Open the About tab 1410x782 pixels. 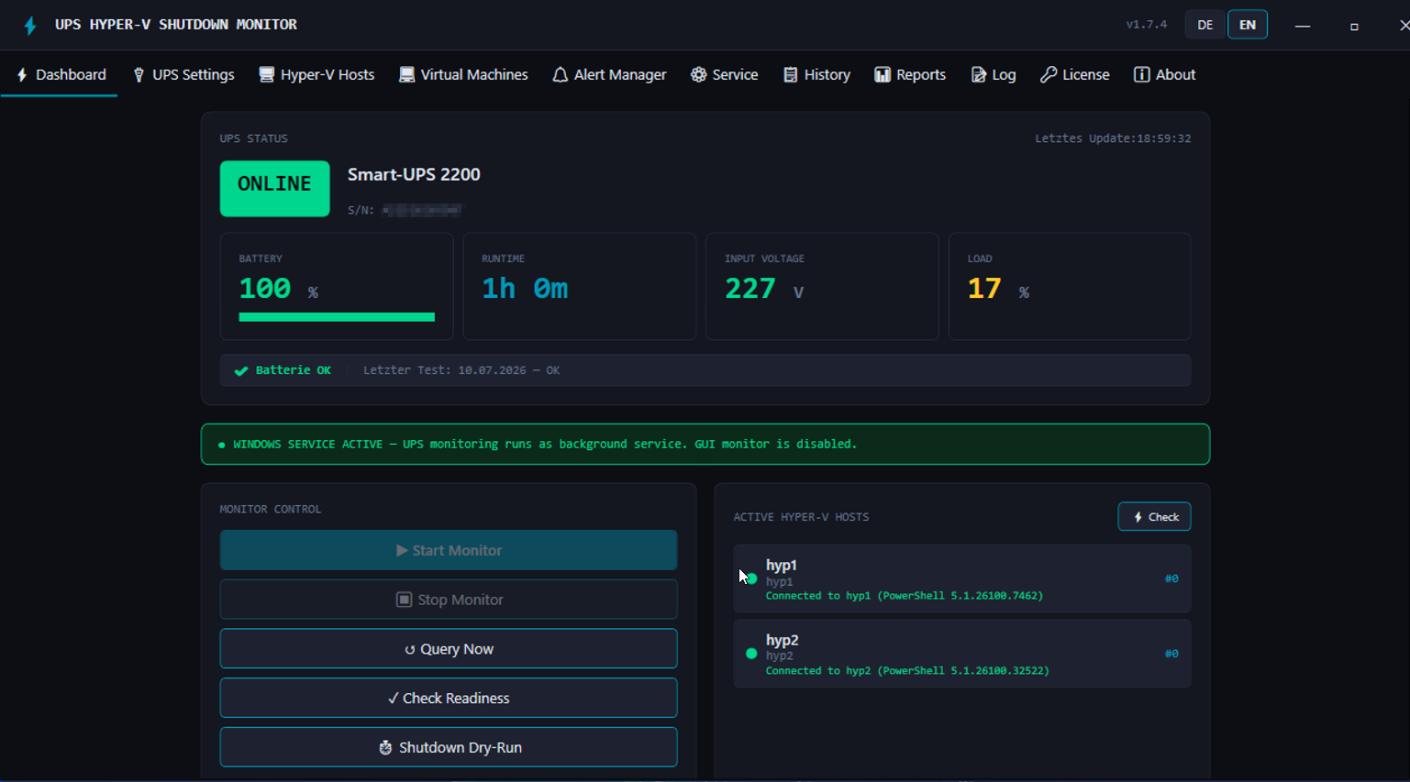tap(1165, 75)
